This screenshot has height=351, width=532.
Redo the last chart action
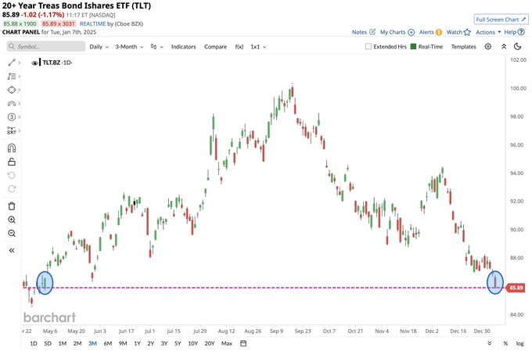pos(12,189)
